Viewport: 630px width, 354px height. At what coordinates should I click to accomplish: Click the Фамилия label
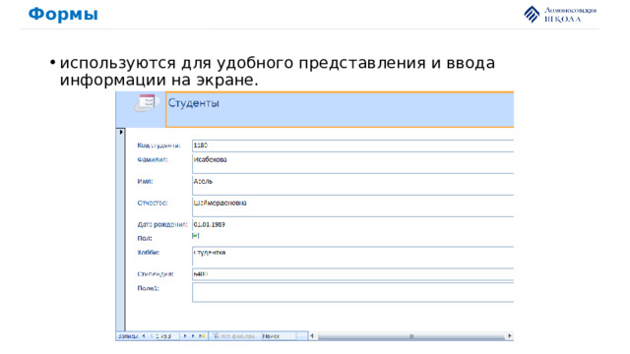click(153, 159)
